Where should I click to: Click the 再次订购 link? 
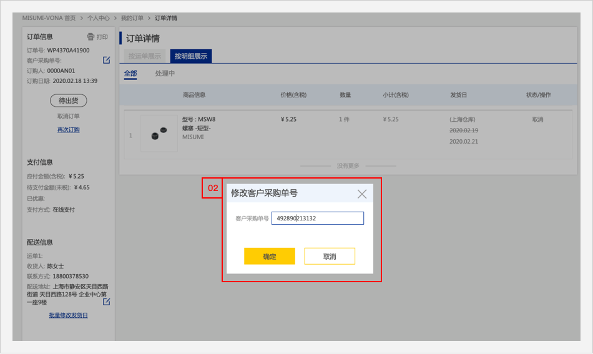tap(68, 130)
